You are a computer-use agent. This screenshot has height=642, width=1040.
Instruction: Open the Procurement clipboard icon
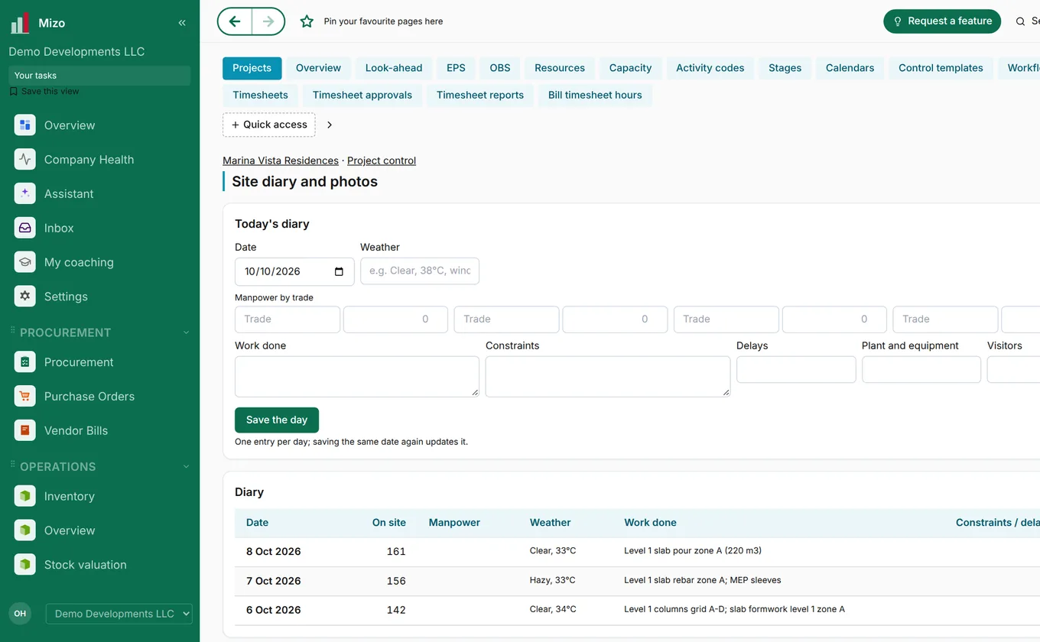(x=25, y=362)
